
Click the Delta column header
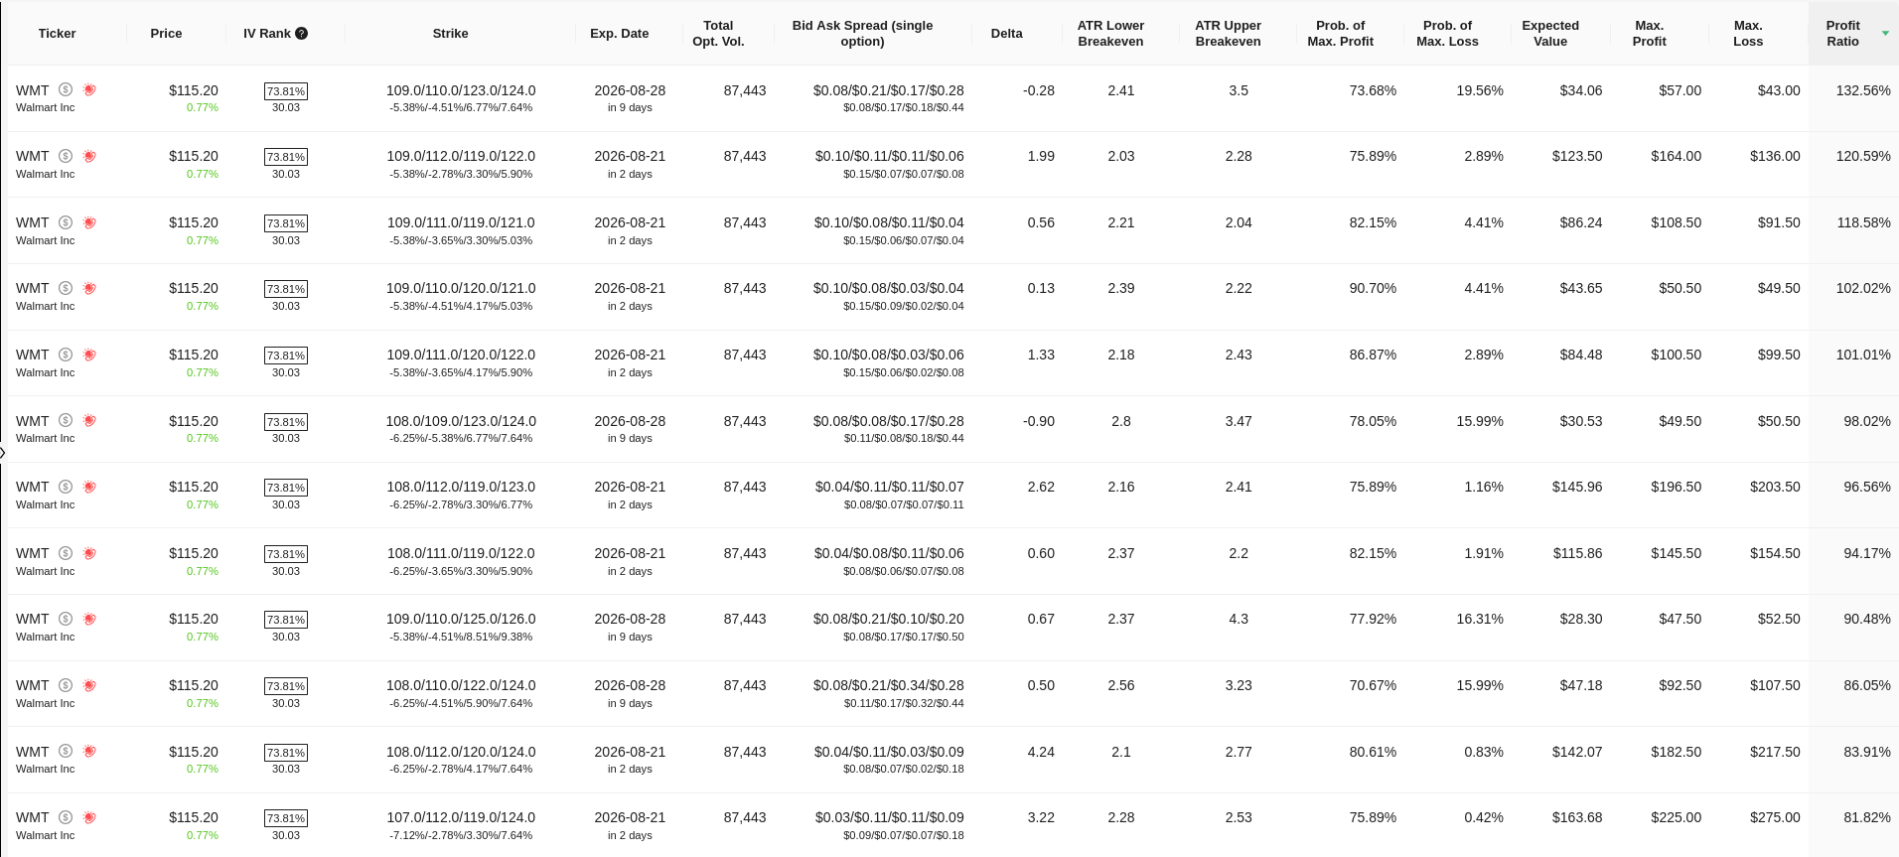[1006, 34]
